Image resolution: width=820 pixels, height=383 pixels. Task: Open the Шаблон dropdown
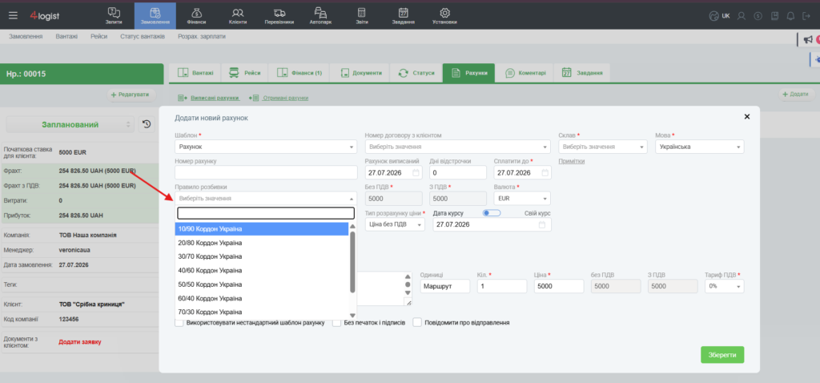(266, 147)
